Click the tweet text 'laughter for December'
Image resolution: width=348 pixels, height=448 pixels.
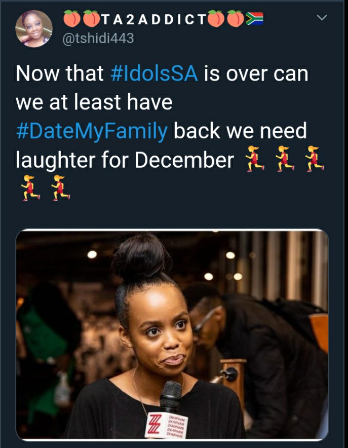[x=125, y=160]
